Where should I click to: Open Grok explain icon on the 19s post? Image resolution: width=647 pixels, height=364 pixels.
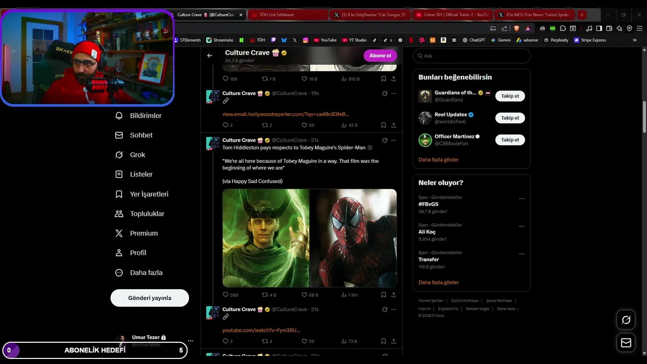pyautogui.click(x=385, y=94)
